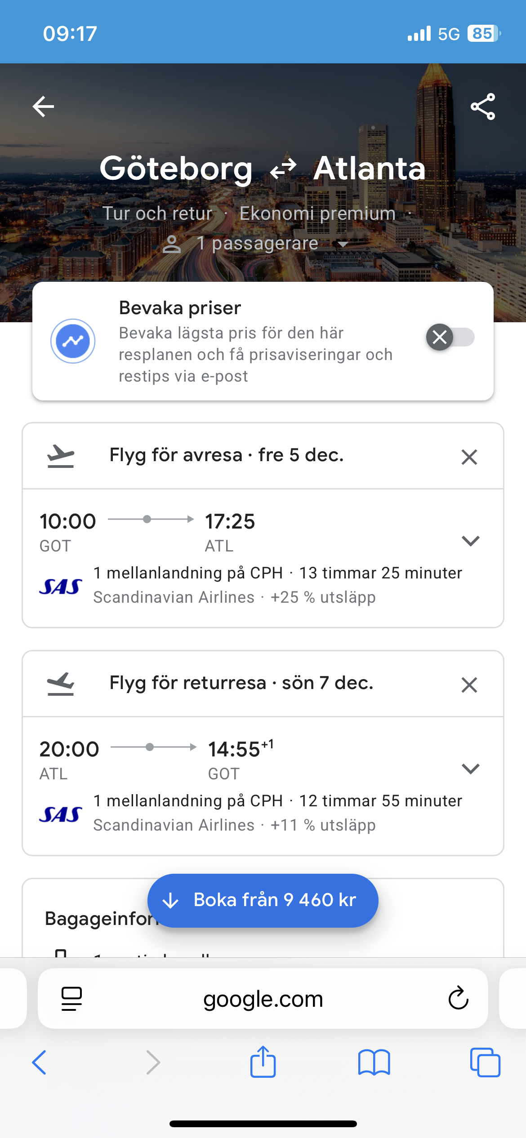Tap the Ekonomi premium cabin class text

[317, 213]
